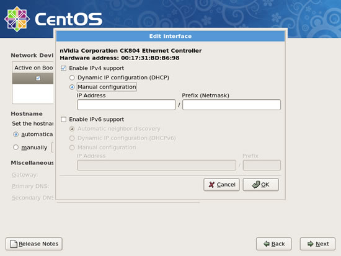
Task: Click the right arrow icon on Next
Action: click(x=311, y=244)
